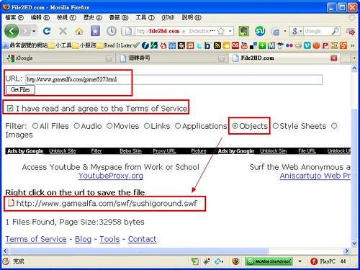Open the 小工具 bookmarks folder
The height and width of the screenshot is (270, 360).
[60, 45]
